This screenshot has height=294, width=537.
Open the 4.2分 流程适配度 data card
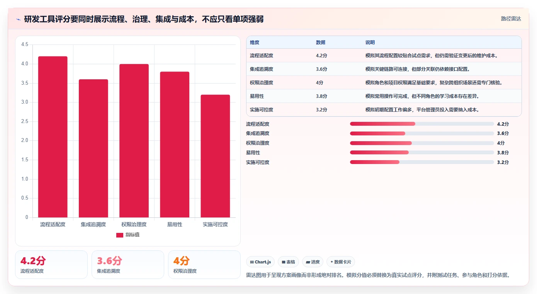point(51,265)
